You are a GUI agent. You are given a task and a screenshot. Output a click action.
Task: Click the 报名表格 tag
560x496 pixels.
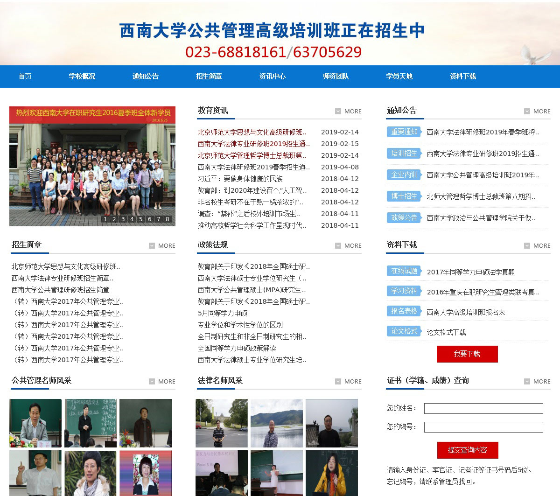tap(404, 311)
